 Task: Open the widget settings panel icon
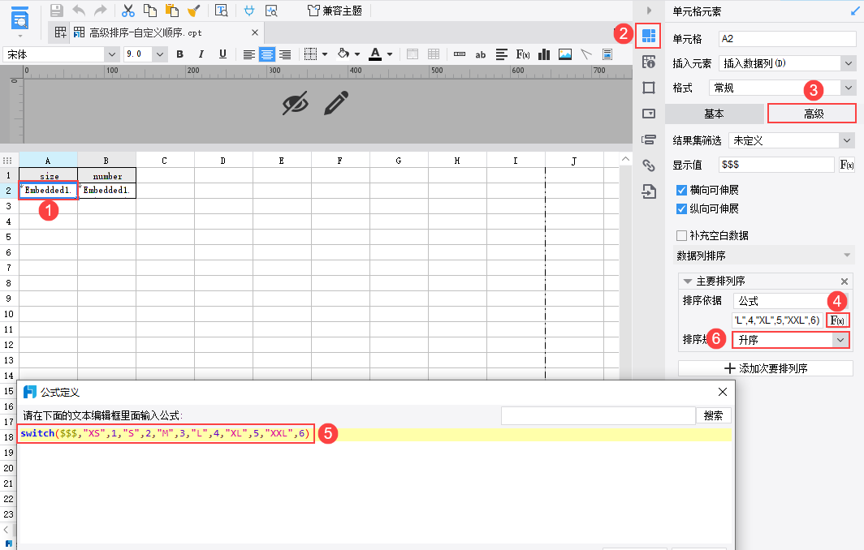coord(649,114)
